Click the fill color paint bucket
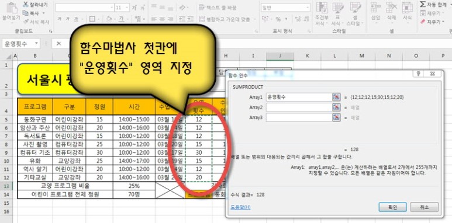This screenshot has width=452, height=223. click(109, 19)
